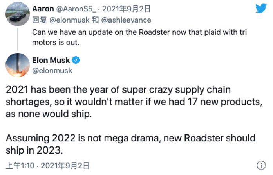Viewport: 273px width, 175px height.
Task: Click the @AaronS5_ handle
Action: [76, 9]
